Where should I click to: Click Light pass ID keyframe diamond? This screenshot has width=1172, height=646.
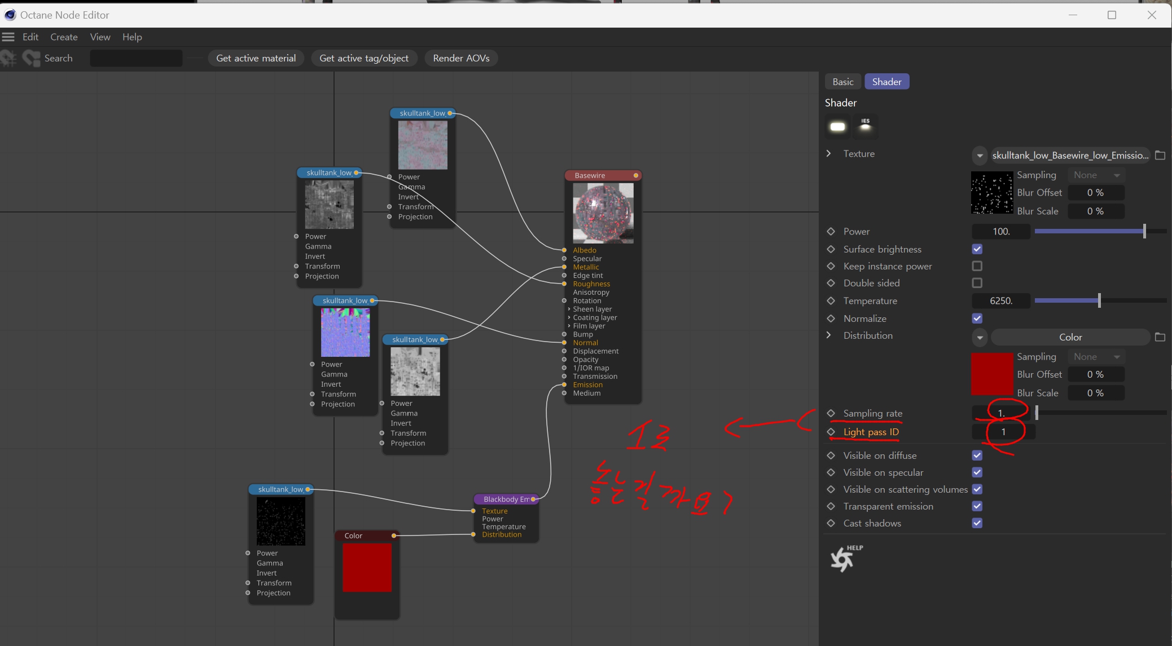pyautogui.click(x=831, y=432)
